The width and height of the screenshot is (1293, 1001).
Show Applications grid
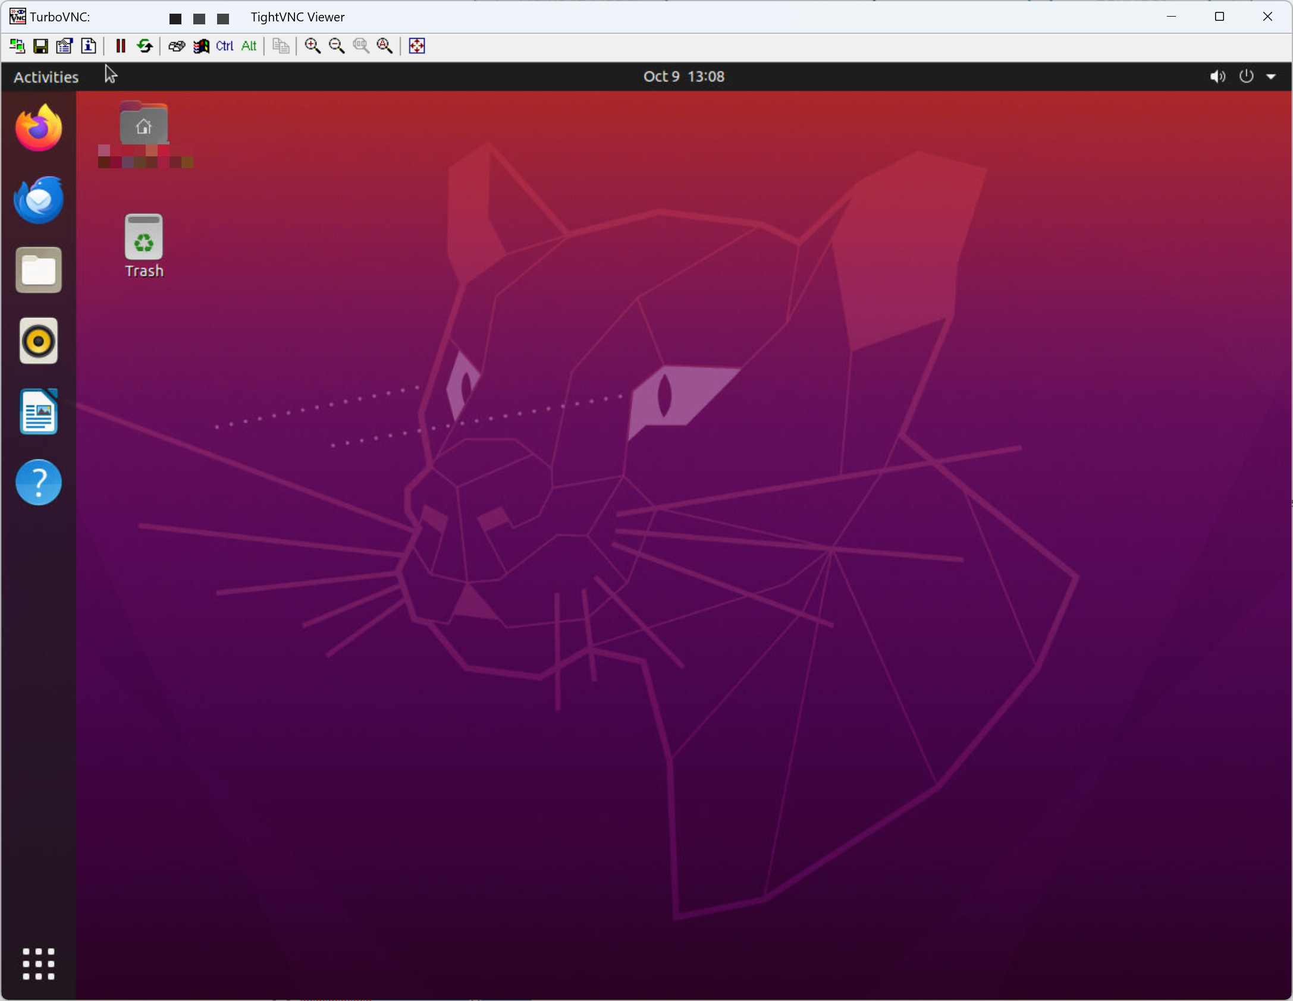click(x=39, y=964)
